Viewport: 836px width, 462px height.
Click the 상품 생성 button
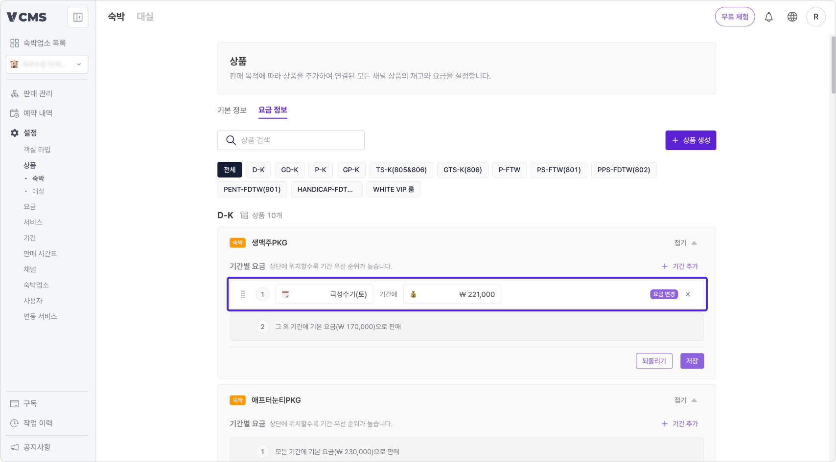coord(690,140)
